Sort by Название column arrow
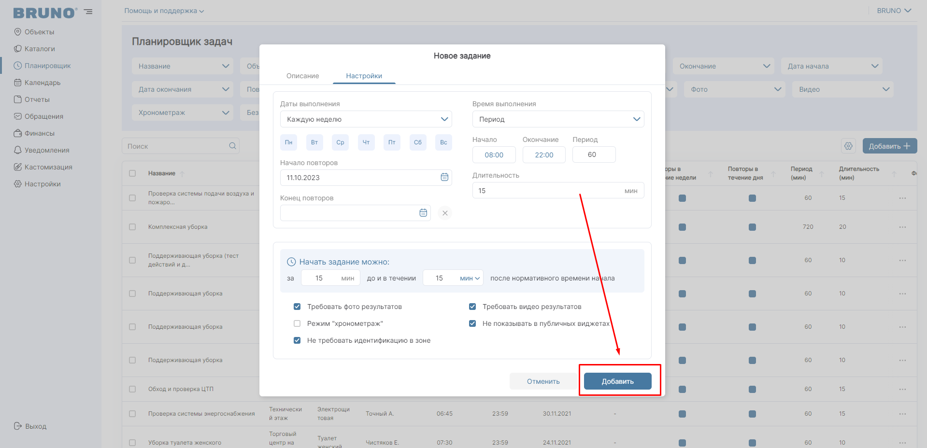 click(182, 173)
